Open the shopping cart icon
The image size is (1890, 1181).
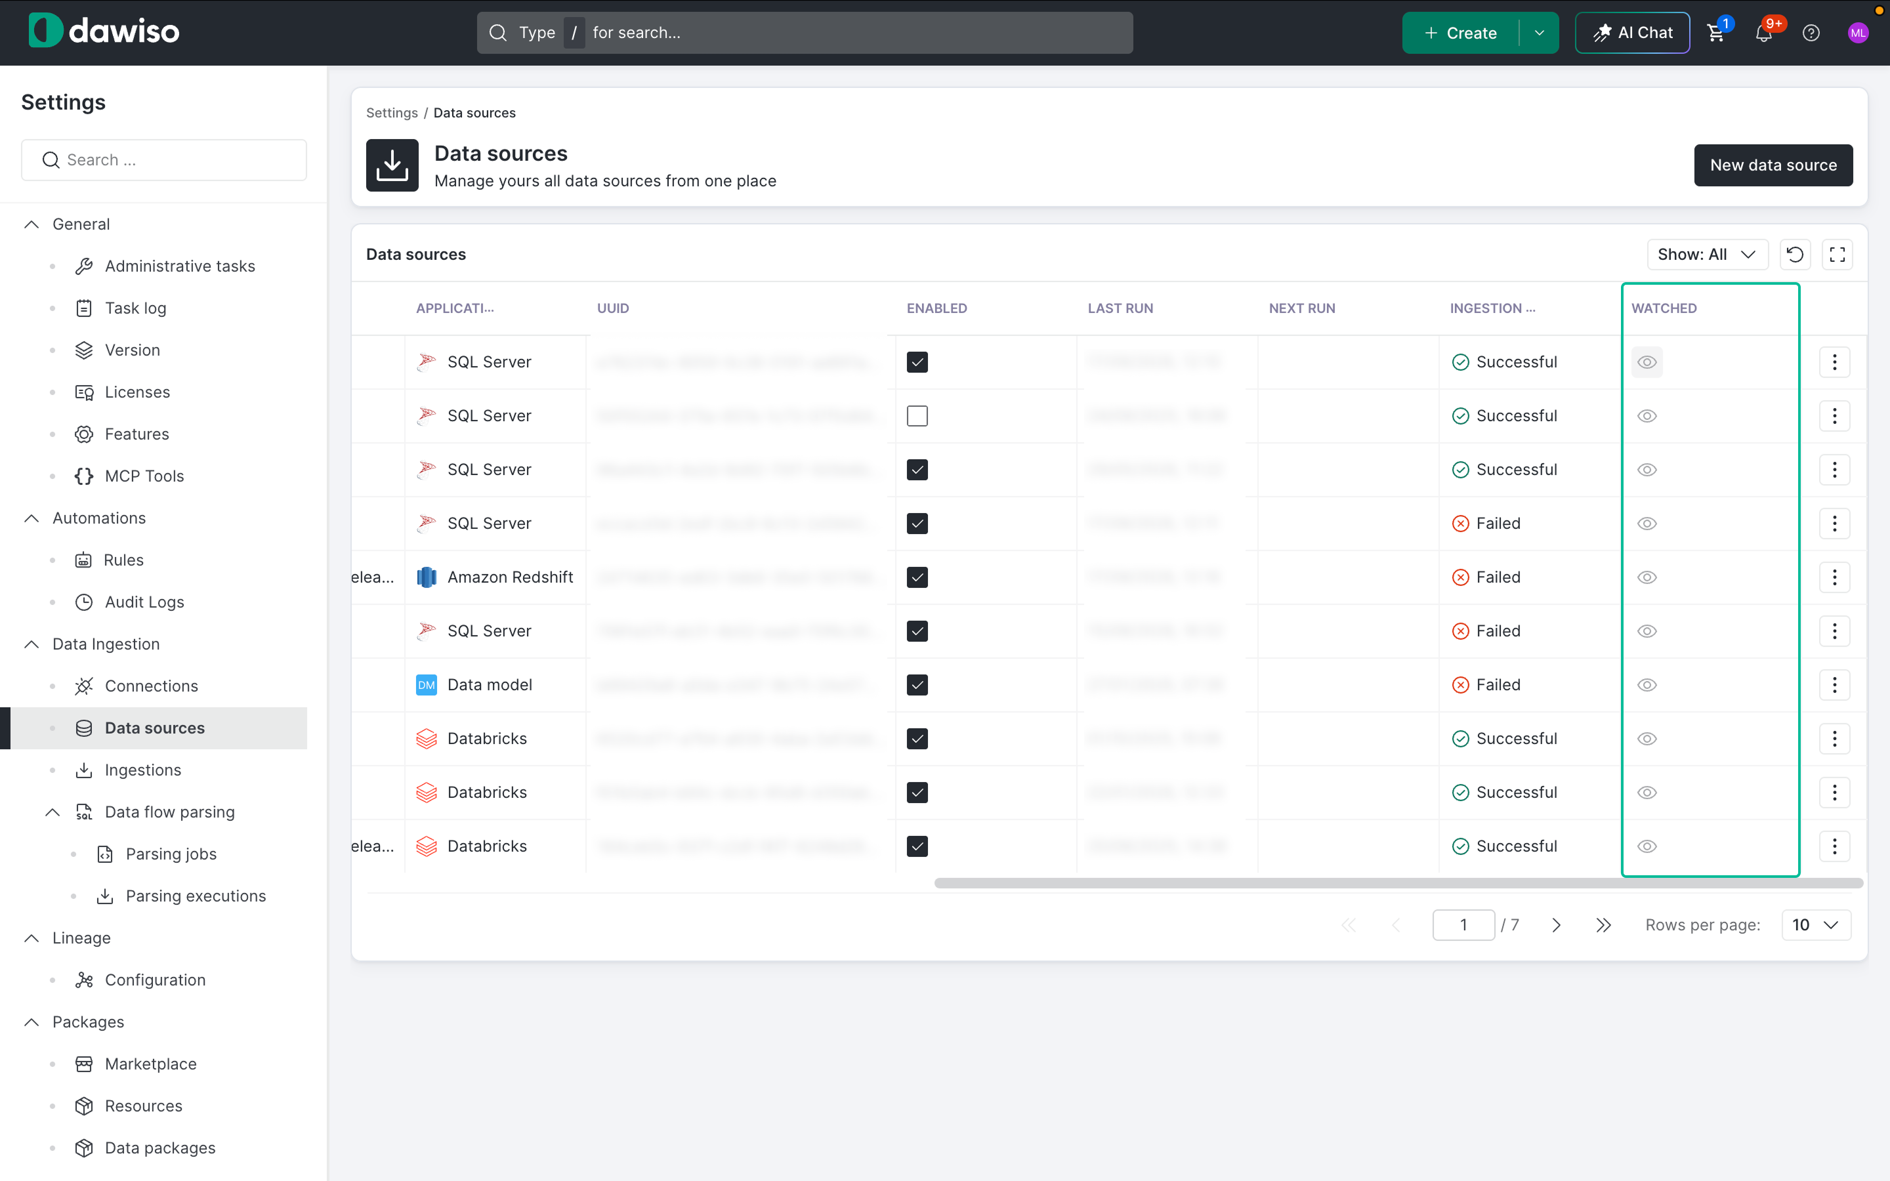pyautogui.click(x=1716, y=33)
